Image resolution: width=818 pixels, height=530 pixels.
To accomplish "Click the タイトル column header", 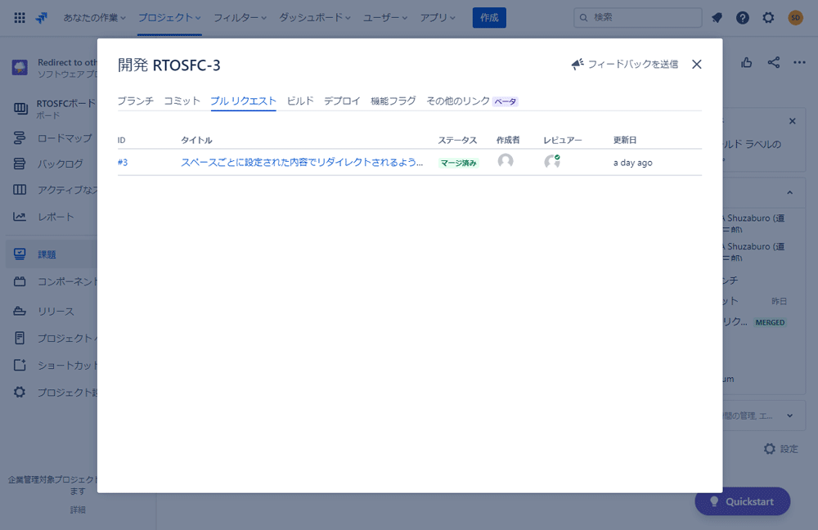I will pos(196,140).
